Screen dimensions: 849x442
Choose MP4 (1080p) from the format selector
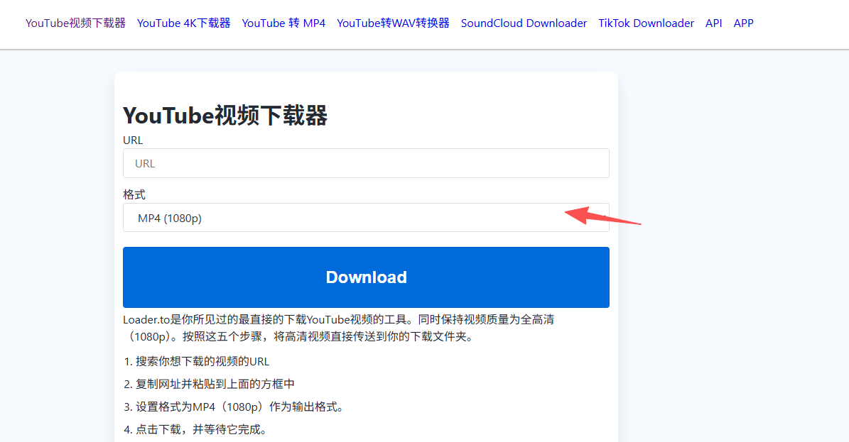(366, 218)
